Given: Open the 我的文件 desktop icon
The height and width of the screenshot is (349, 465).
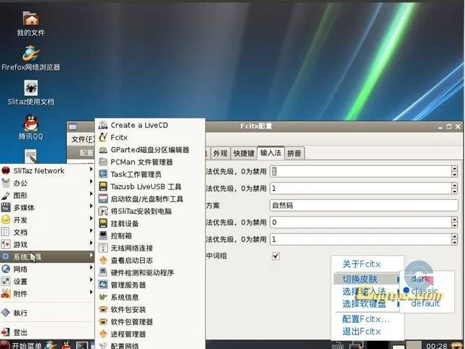Looking at the screenshot, I should click(x=31, y=24).
